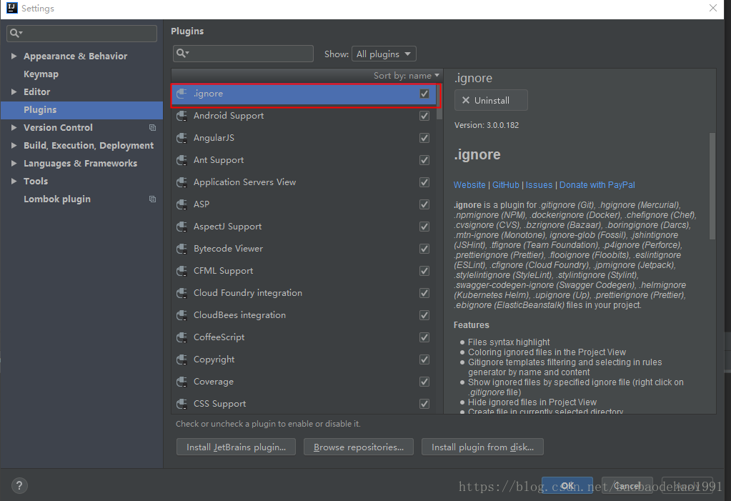The width and height of the screenshot is (731, 501).
Task: Disable the .ignore plugin checkbox
Action: tap(424, 94)
